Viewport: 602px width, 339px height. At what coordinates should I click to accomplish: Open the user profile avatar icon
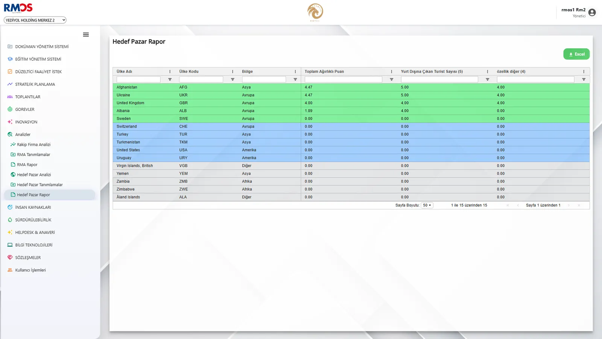[x=592, y=12]
